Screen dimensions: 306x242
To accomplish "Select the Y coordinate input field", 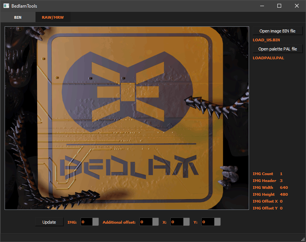I will pyautogui.click(x=208, y=222).
